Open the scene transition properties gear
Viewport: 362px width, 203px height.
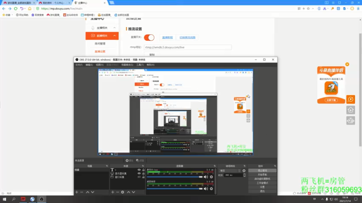pyautogui.click(x=244, y=171)
